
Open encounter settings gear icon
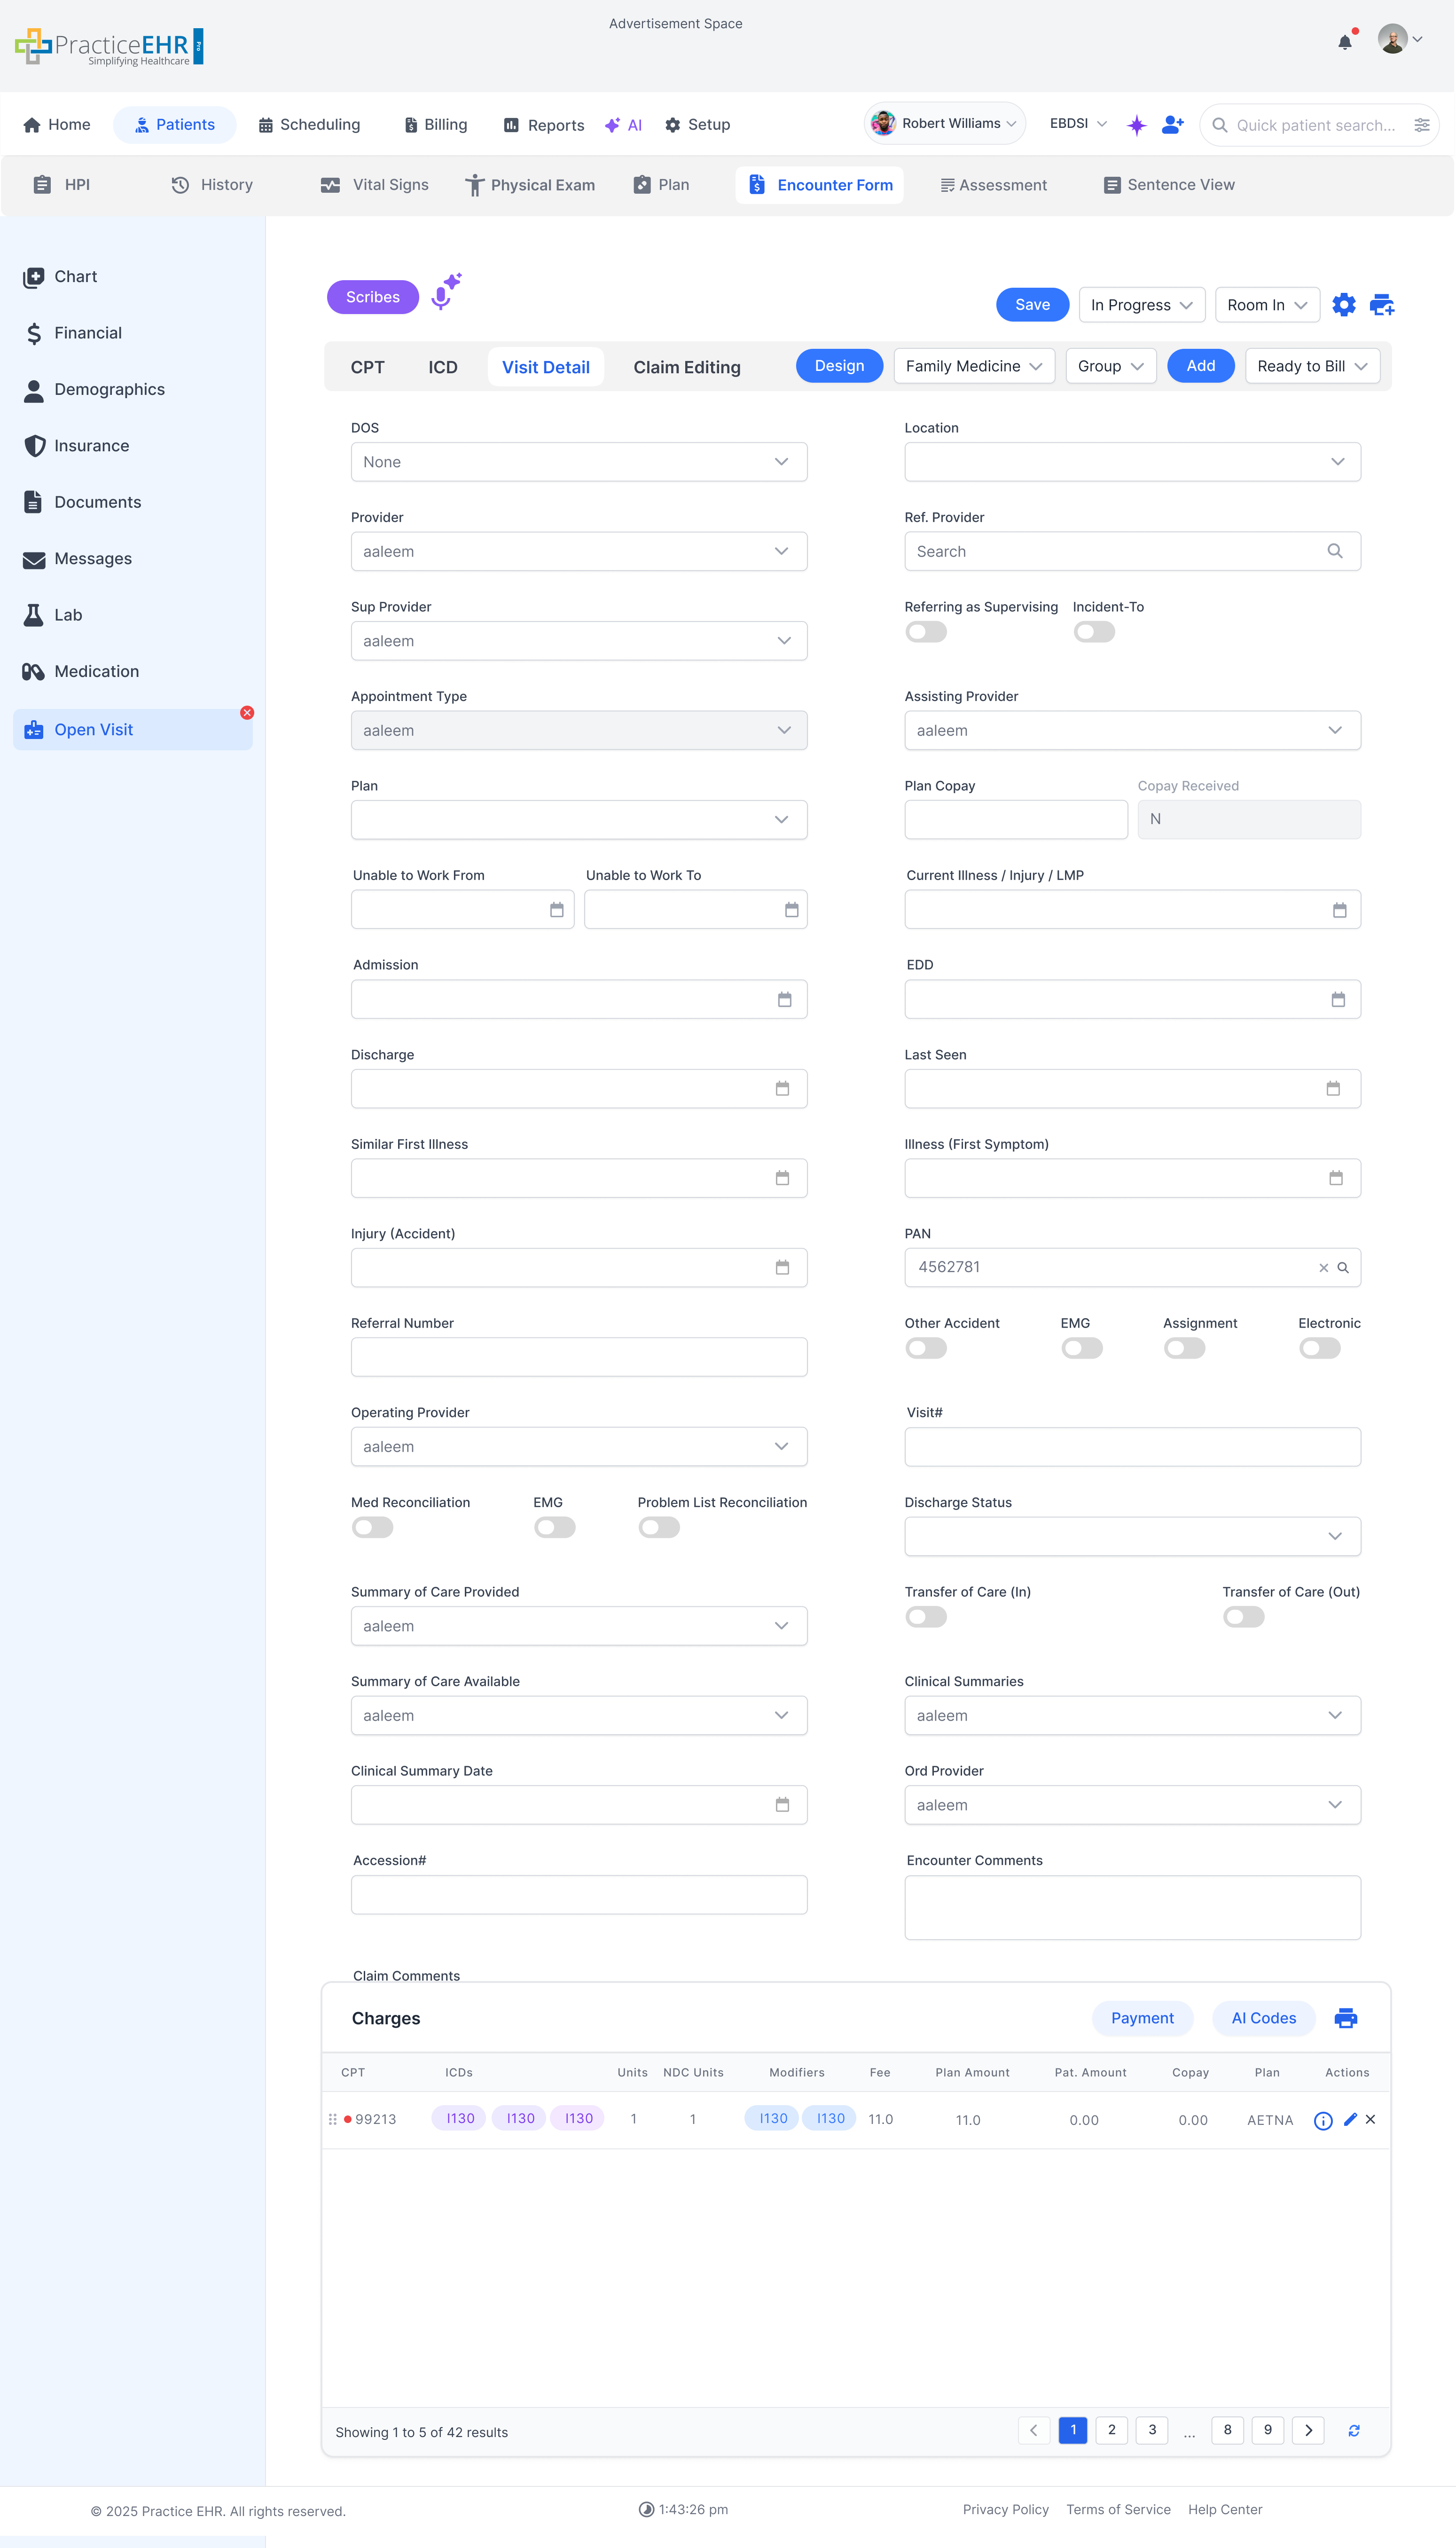pos(1344,305)
